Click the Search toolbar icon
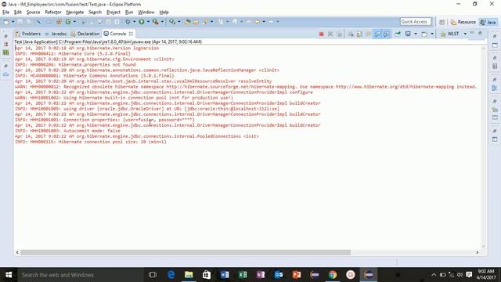The width and height of the screenshot is (501, 282). tap(205, 22)
